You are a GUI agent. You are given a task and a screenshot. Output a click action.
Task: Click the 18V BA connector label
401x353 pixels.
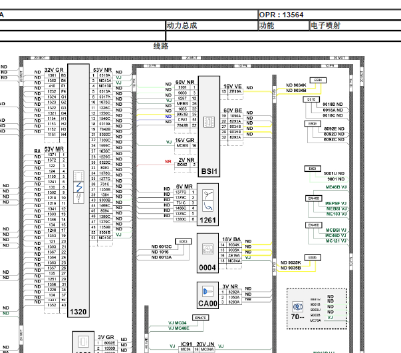tap(232, 238)
